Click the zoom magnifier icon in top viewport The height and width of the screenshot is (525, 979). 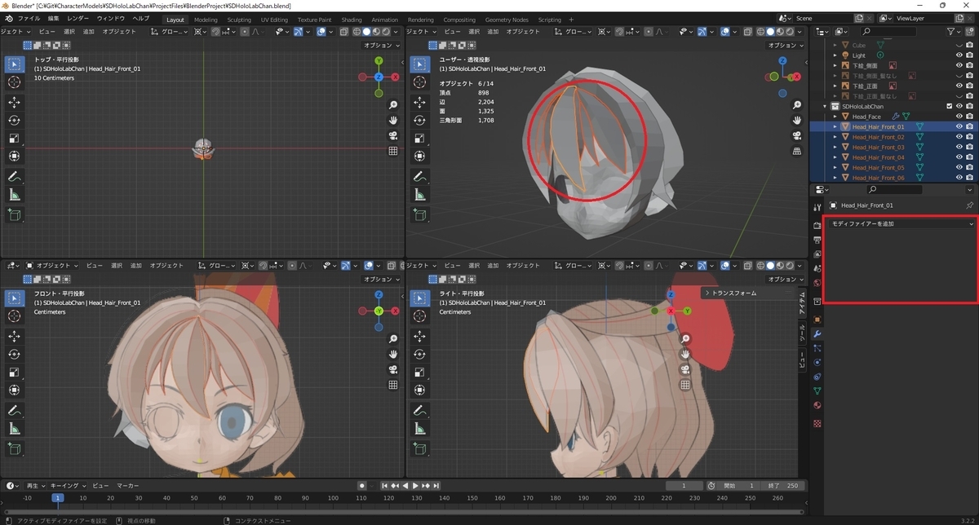tap(392, 105)
